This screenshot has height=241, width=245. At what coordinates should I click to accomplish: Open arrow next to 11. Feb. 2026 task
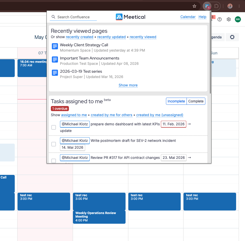(189, 124)
